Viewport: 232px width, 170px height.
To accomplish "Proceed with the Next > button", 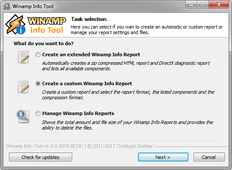I will coord(163,157).
